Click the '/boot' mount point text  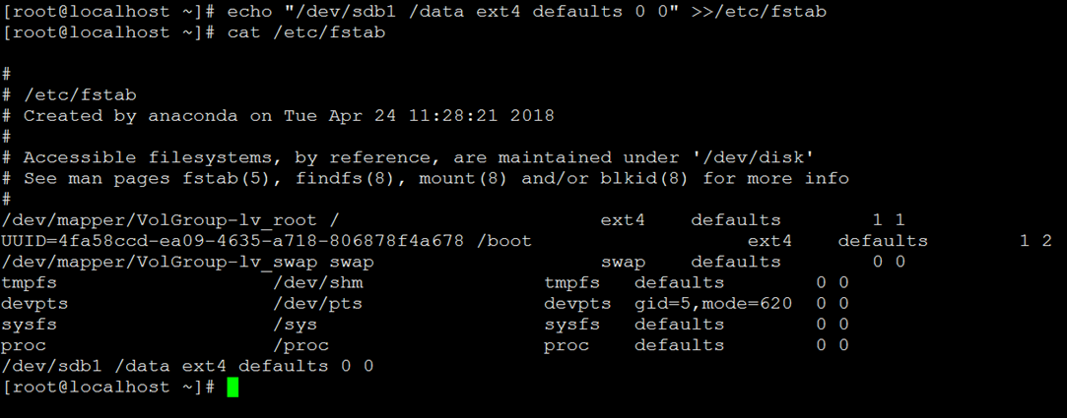click(x=504, y=241)
